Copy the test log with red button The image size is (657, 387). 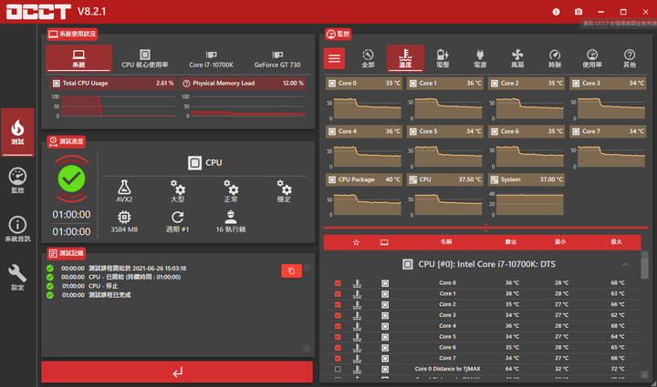(x=292, y=270)
